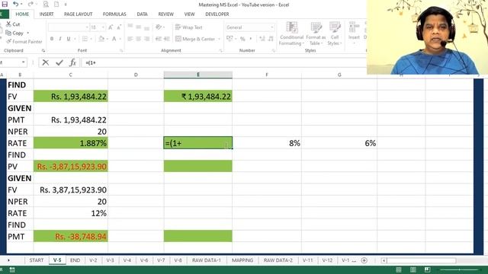Screen dimensions: 488x274
Task: Open Customize Quick Access Toolbar dropdown
Action: pos(66,5)
